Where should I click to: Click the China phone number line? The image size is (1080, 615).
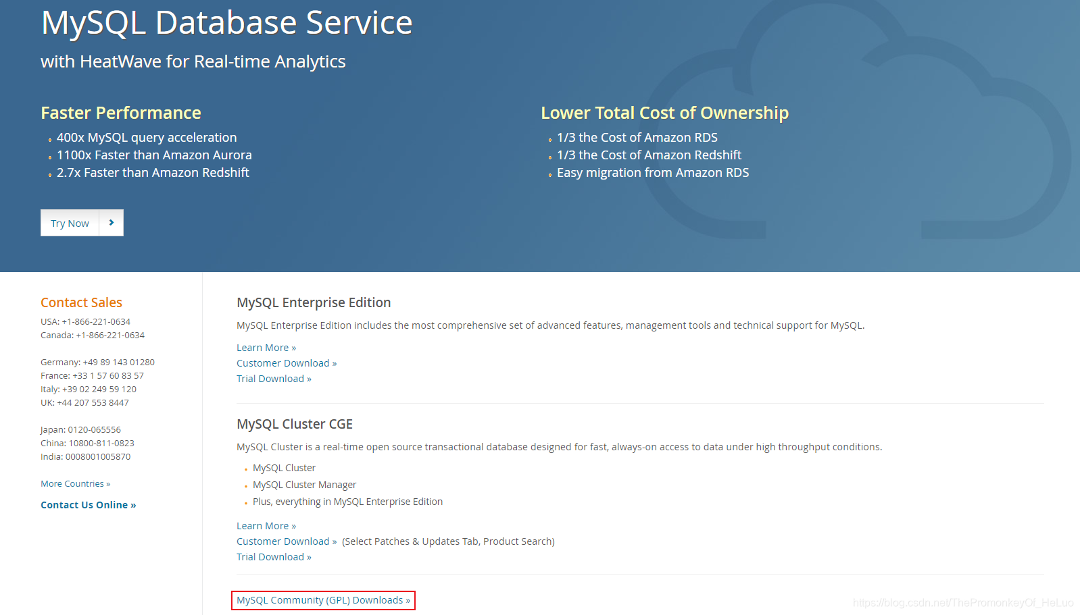[87, 444]
